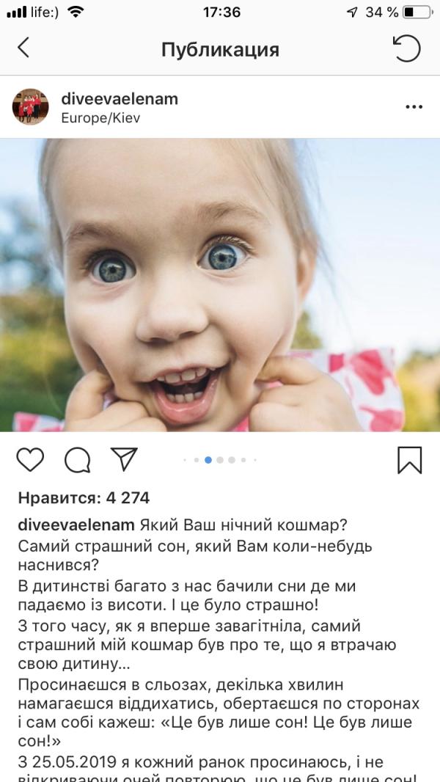Share post with paper plane icon

(x=124, y=458)
